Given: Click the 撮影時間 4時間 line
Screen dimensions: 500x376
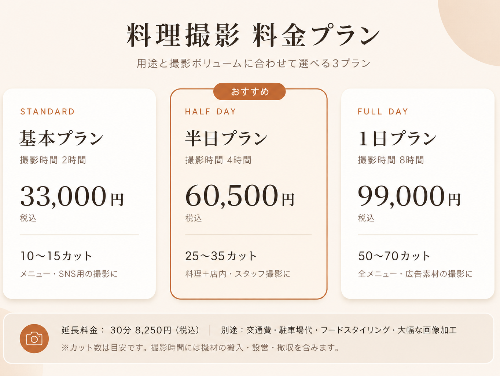Looking at the screenshot, I should click(x=218, y=160).
